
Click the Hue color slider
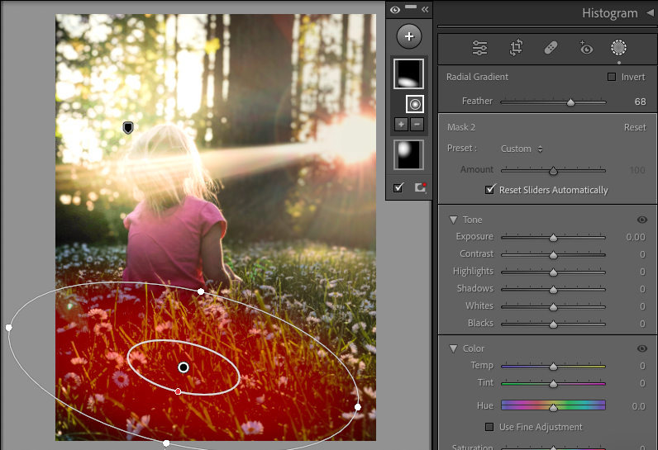(x=553, y=405)
